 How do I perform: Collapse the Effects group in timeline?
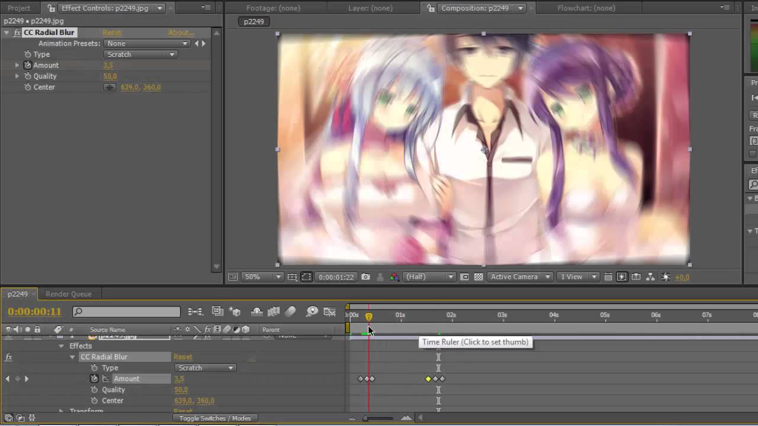click(62, 346)
